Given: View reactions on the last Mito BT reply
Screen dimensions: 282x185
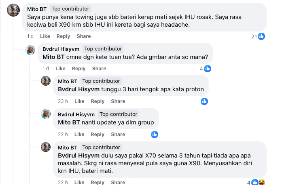Looking at the screenshot, I should tap(256, 182).
